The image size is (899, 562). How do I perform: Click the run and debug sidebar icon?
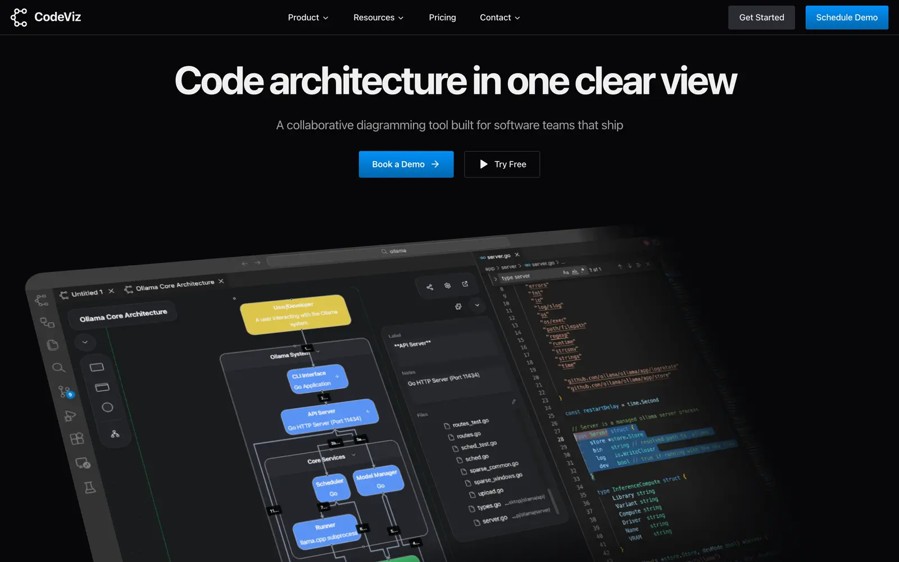70,416
